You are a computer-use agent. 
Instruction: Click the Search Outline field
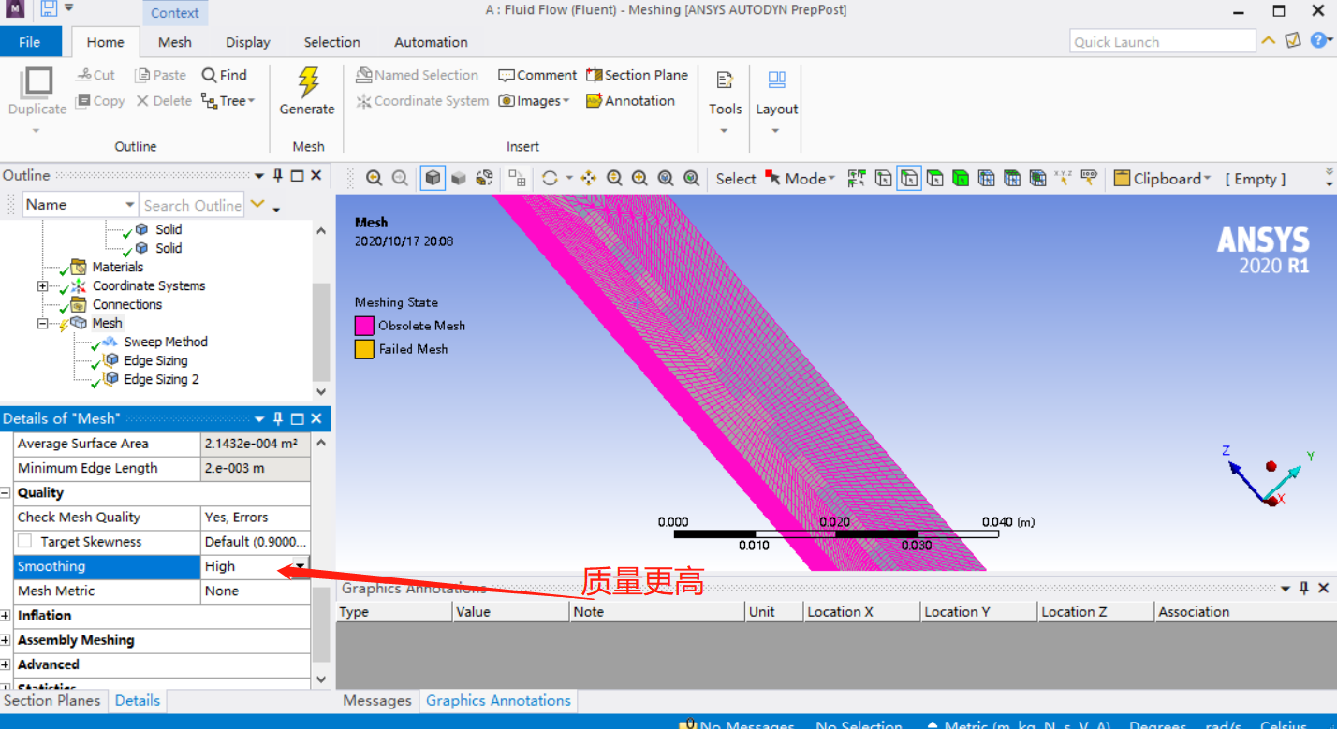pos(192,205)
